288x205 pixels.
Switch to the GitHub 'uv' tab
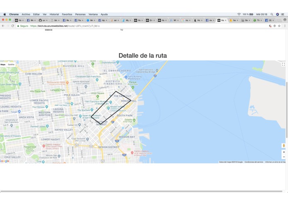coord(43,20)
